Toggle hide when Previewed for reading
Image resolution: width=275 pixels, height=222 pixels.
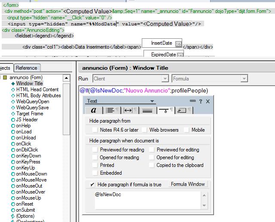click(95, 150)
